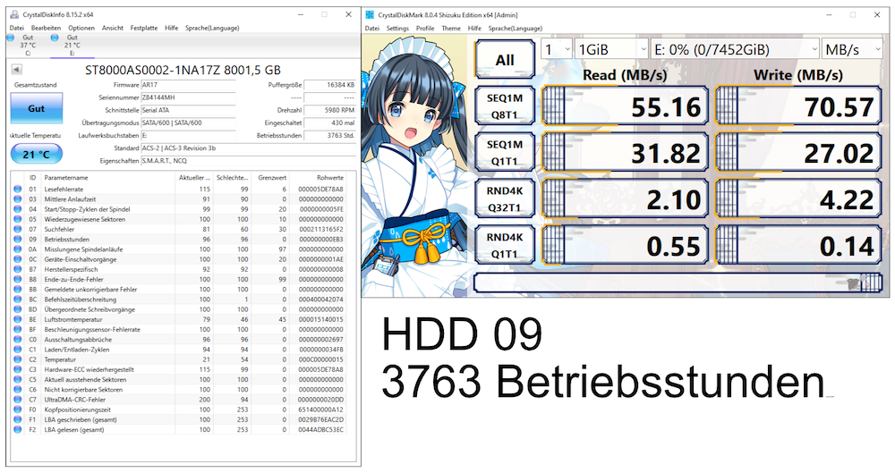Click status icon of Ende-zu-Ende-Fehler row
This screenshot has height=473, width=895.
click(18, 279)
